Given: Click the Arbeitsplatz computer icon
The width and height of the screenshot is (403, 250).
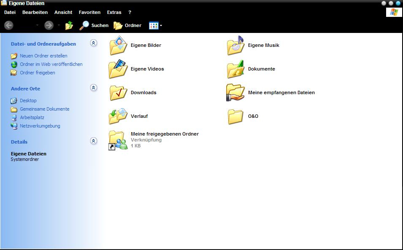Looking at the screenshot, I should point(14,118).
